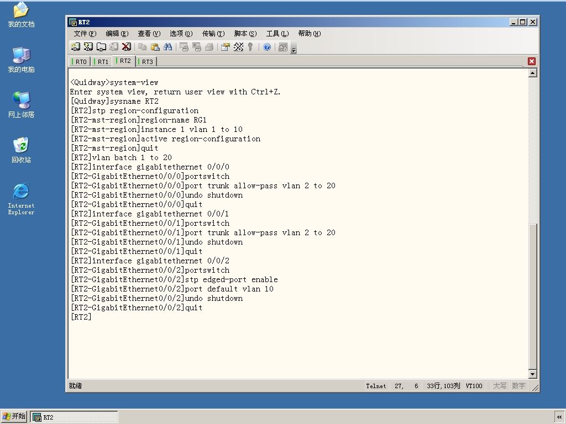Open Find with the binoculars icon
566x424 pixels.
[x=168, y=47]
